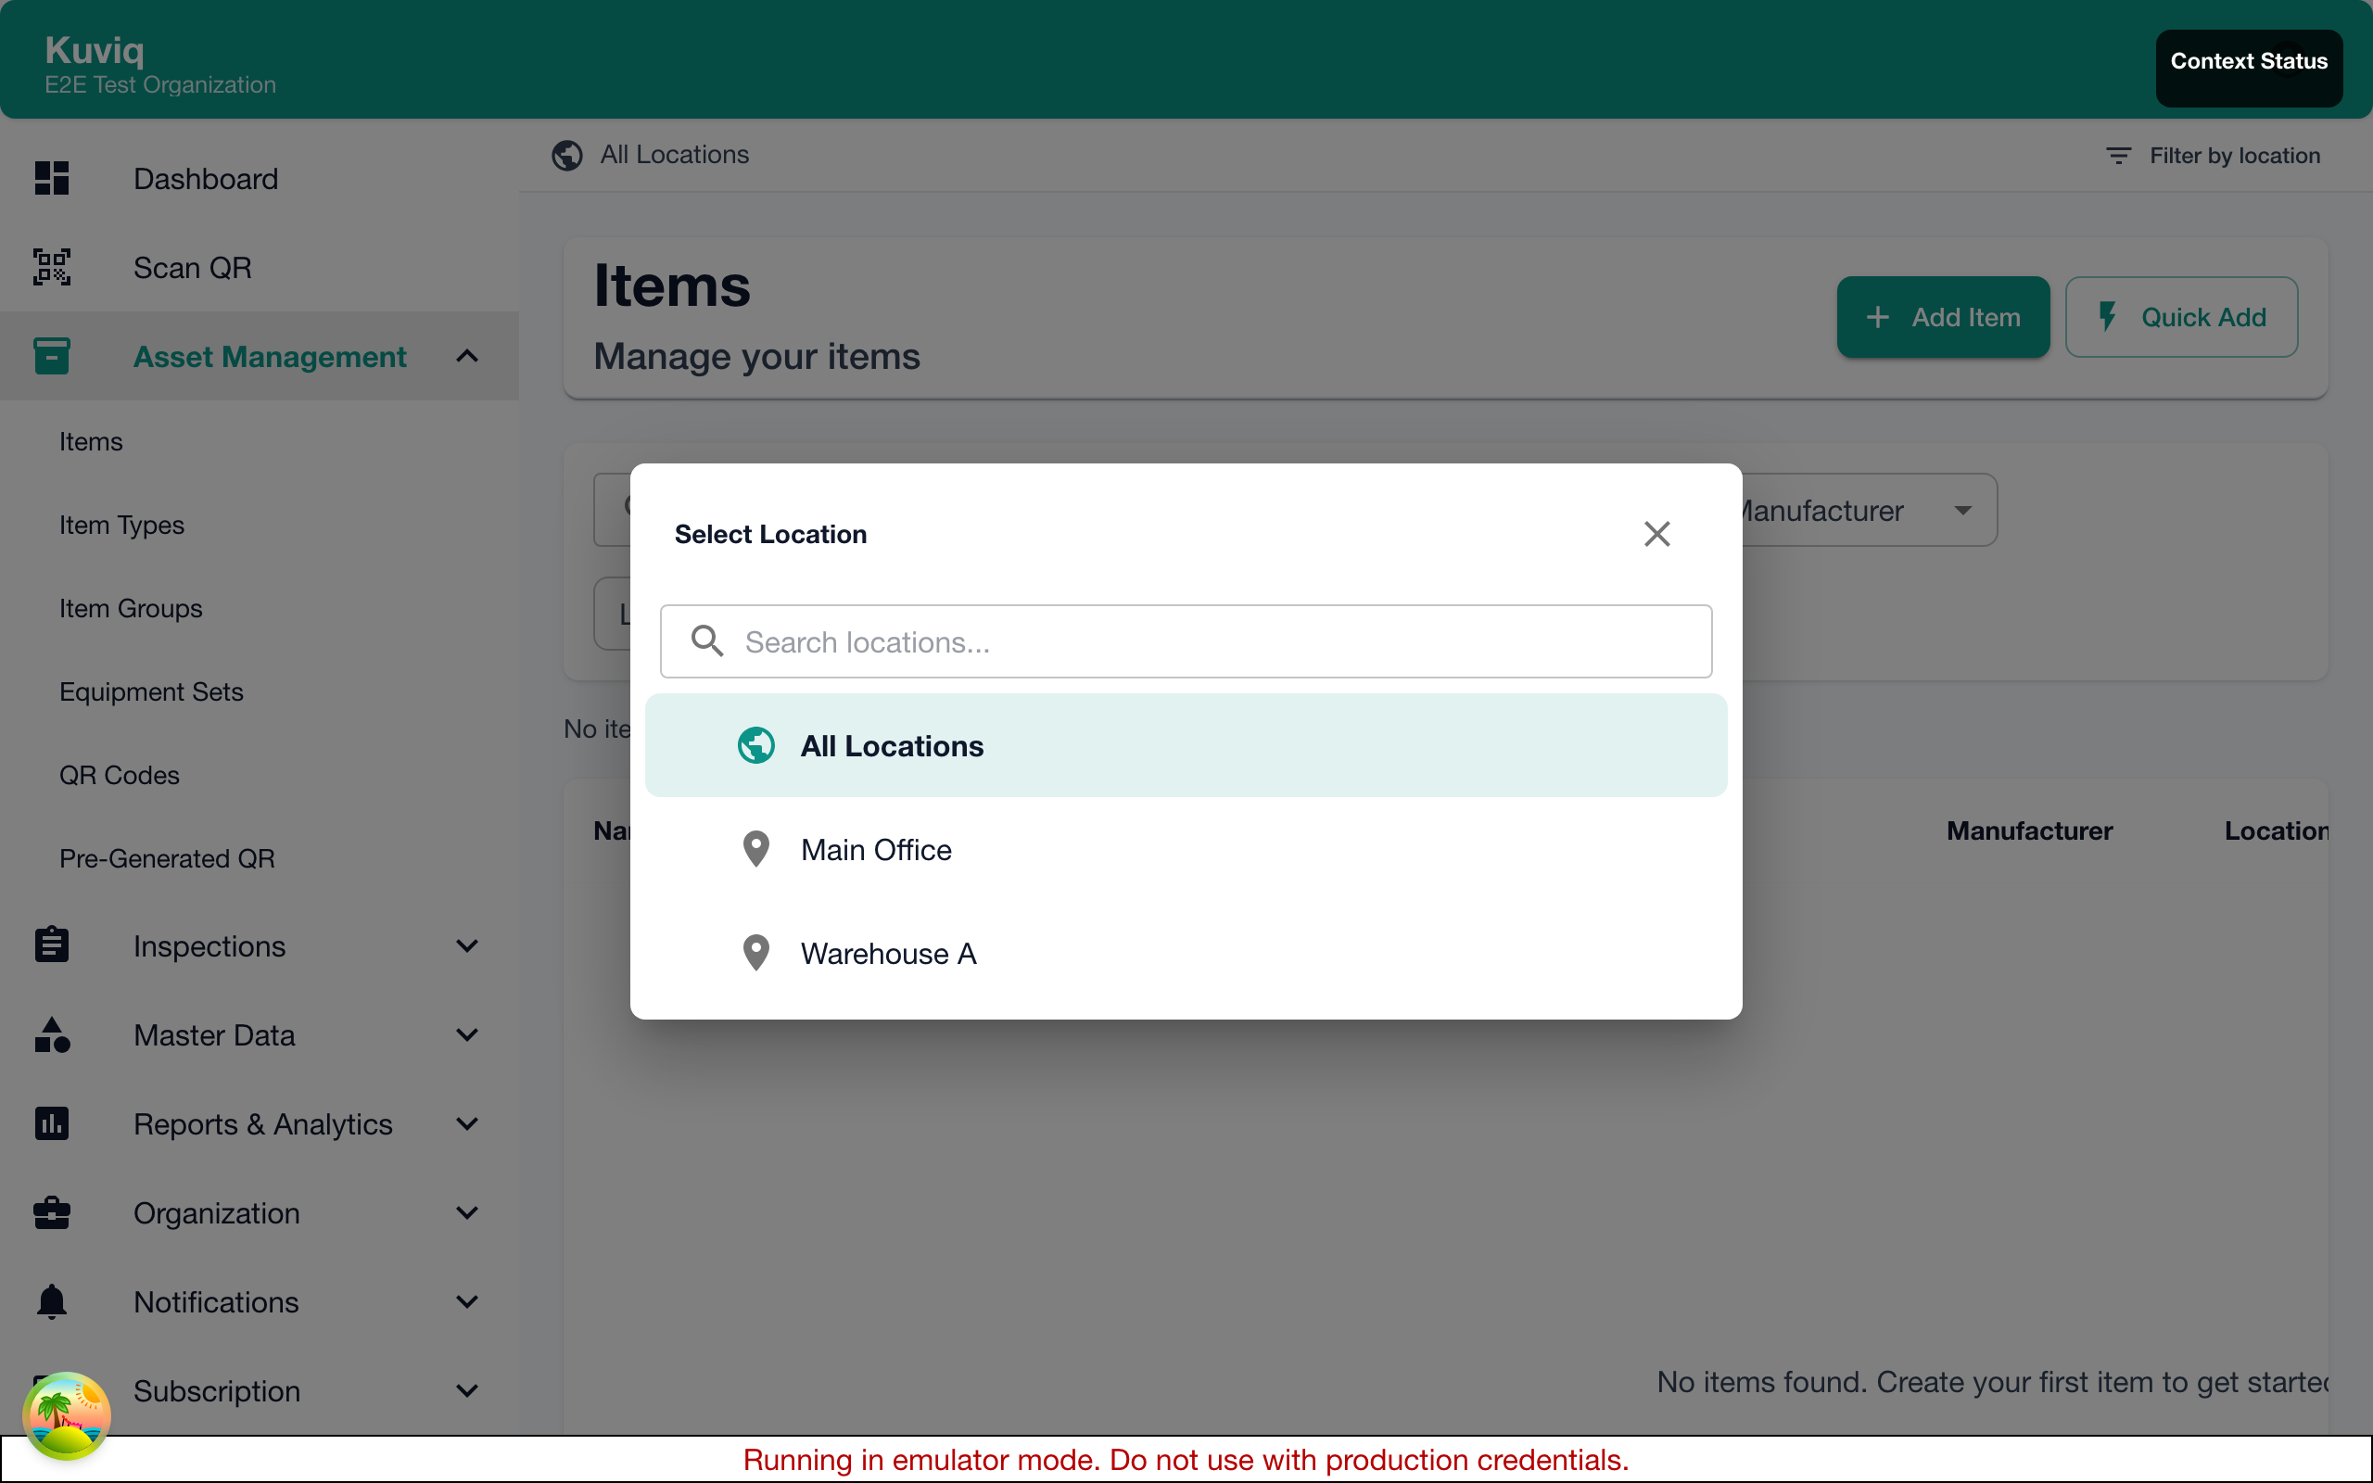Click the Add Item button

click(1943, 317)
